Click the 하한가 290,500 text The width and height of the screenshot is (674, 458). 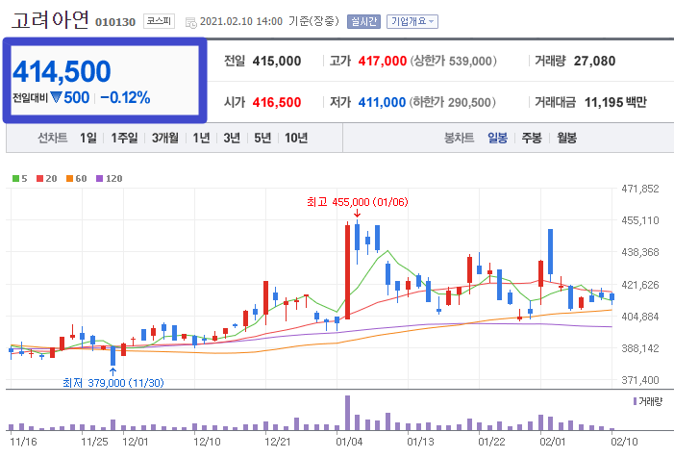[453, 102]
